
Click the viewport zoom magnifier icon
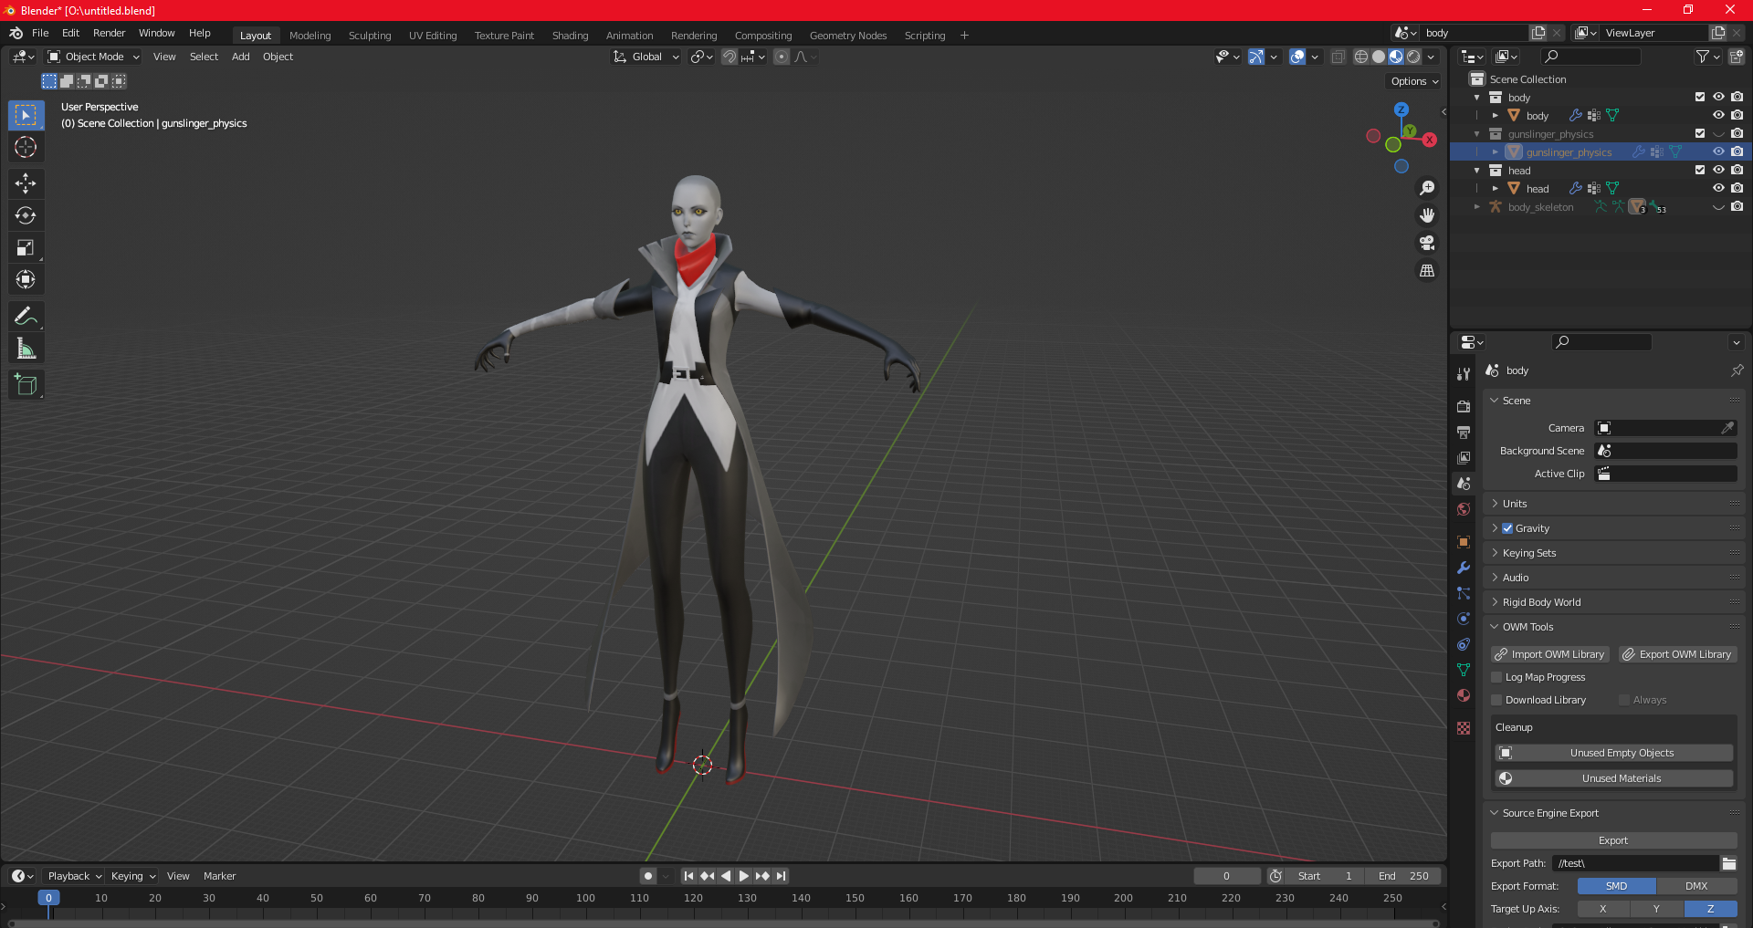pos(1427,188)
